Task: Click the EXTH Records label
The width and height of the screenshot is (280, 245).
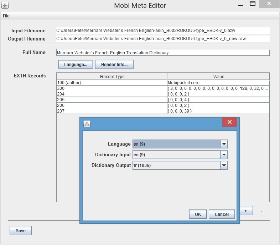Action: 30,76
